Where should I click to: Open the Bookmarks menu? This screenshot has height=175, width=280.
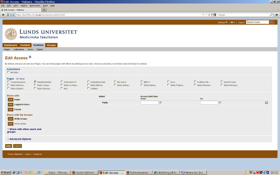tap(35, 5)
